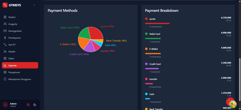Click the GYMSYS dumbbell logo icon

[x=5, y=5]
